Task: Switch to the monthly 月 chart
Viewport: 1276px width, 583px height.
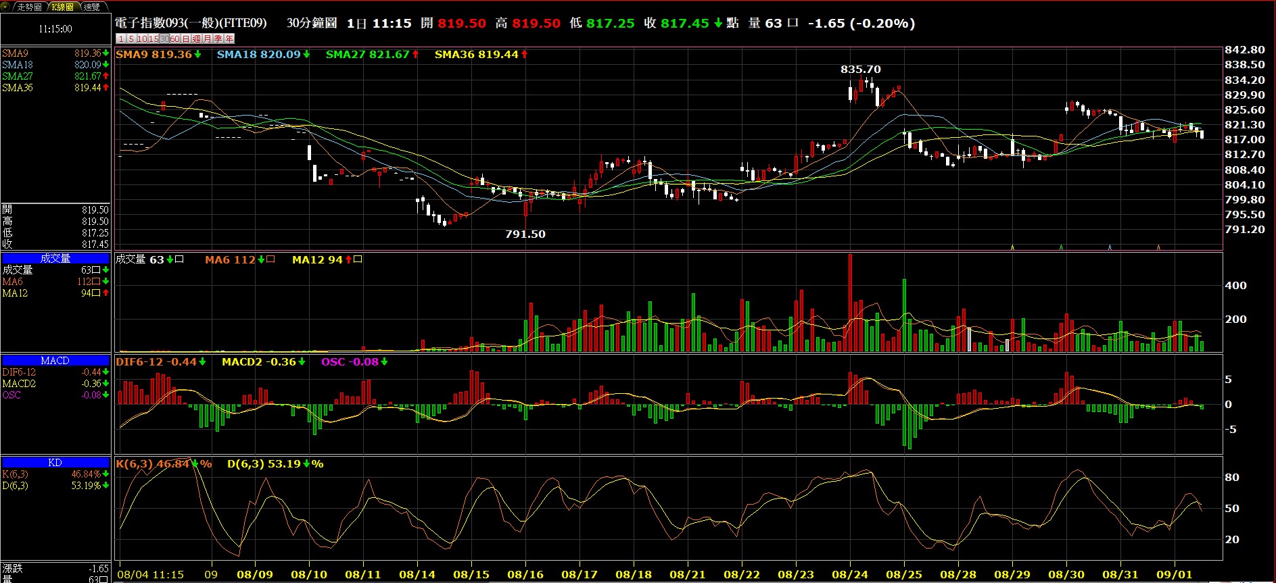Action: (x=208, y=39)
